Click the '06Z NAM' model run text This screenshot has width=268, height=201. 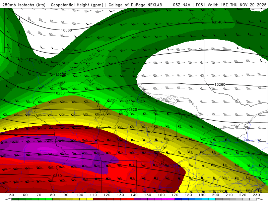pyautogui.click(x=182, y=5)
